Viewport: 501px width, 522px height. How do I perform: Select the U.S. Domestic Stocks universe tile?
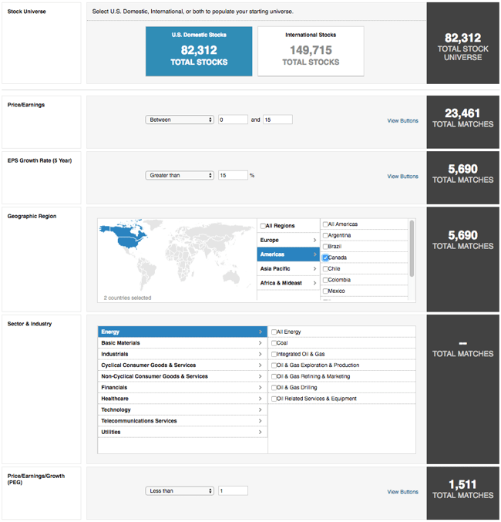coord(199,51)
